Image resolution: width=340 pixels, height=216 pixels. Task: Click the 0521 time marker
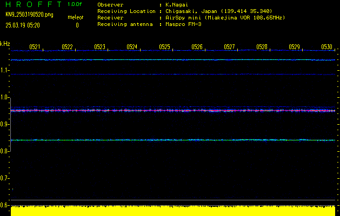tap(35, 47)
